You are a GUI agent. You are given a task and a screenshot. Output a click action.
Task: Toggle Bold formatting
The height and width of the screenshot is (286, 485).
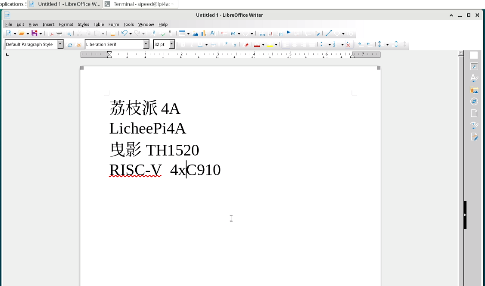coord(183,44)
